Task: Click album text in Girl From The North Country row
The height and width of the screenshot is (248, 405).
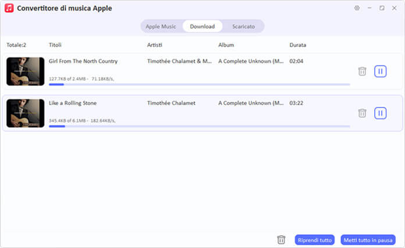Action: coord(251,61)
